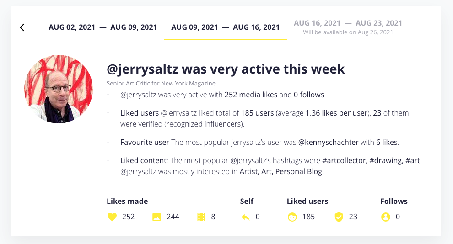Click the 252 media likes text

point(251,95)
